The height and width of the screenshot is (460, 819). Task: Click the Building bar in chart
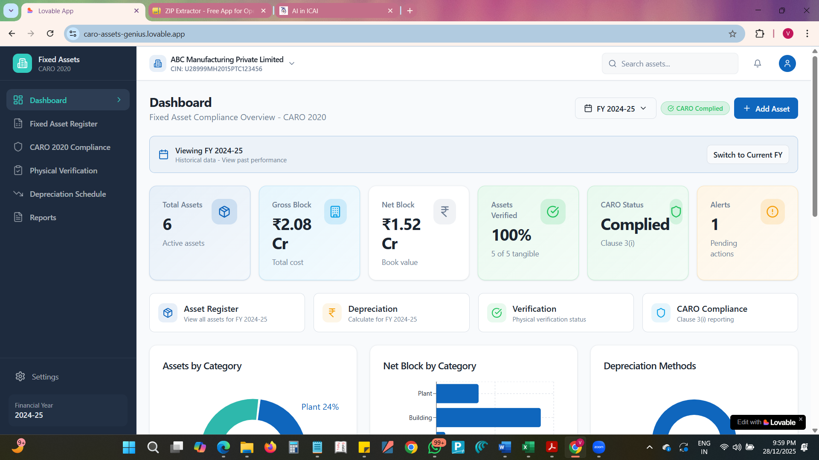click(488, 417)
